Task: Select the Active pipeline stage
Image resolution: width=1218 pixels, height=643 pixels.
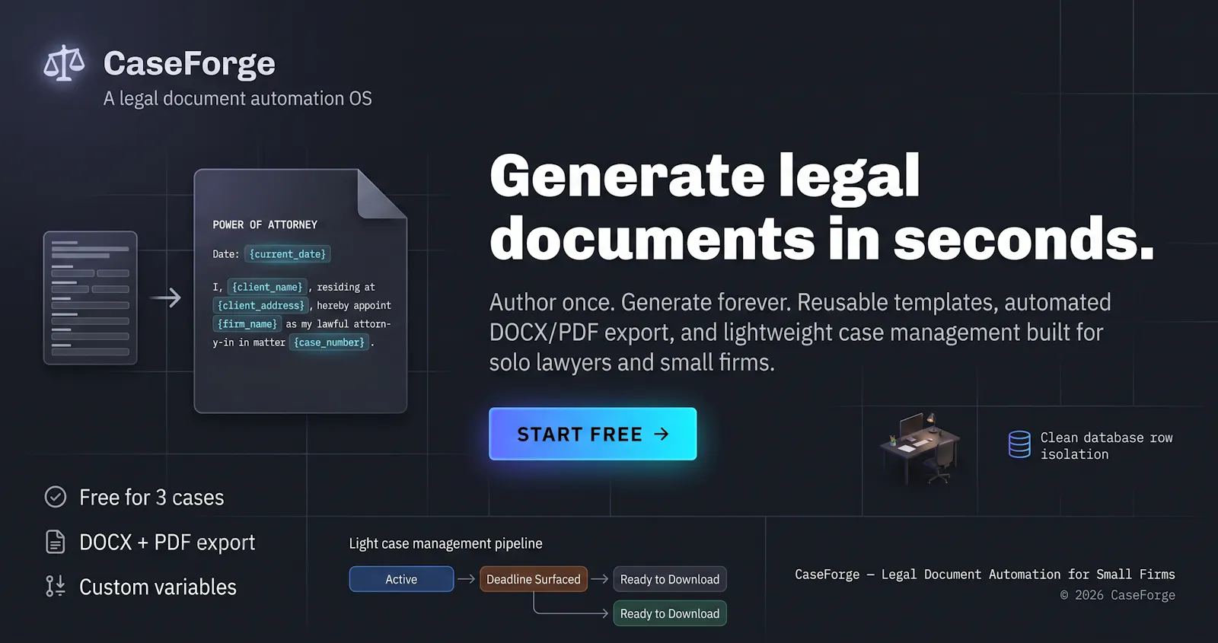Action: (401, 579)
